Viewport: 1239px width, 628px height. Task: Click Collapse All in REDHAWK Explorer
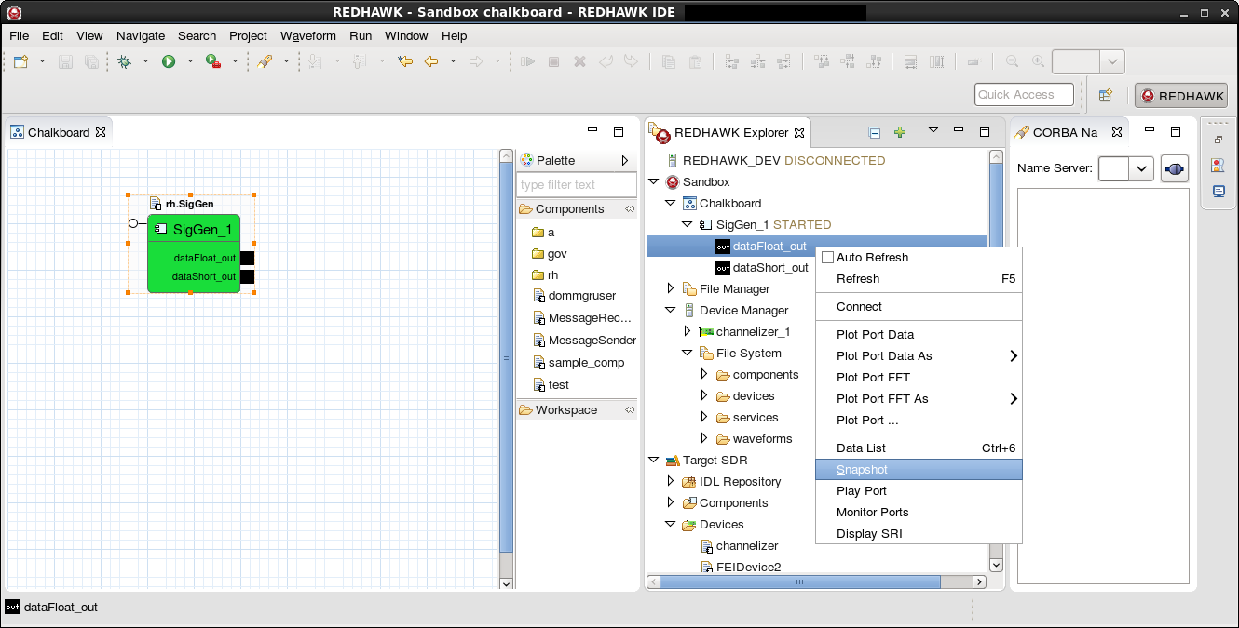click(875, 132)
